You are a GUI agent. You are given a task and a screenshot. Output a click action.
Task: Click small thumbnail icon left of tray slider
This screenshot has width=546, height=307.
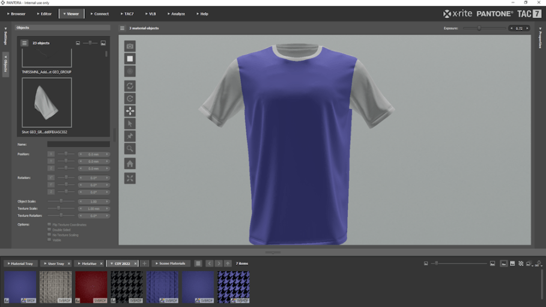[x=426, y=263]
